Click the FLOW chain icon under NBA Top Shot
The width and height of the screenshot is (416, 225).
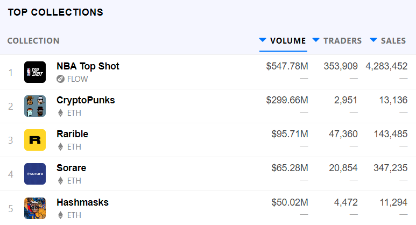point(61,79)
